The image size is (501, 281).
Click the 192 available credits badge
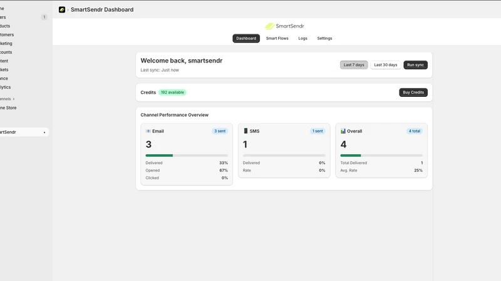tap(172, 92)
